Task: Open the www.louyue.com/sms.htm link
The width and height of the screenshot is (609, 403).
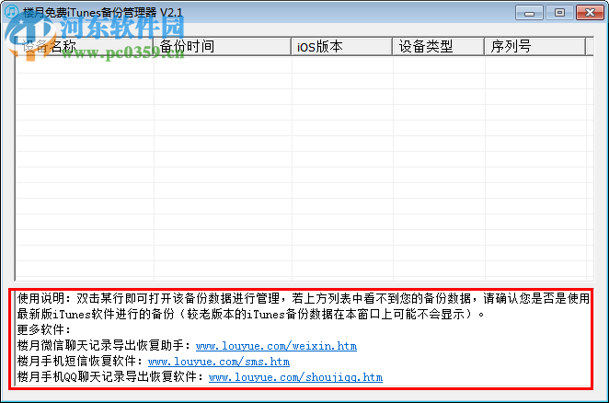Action: point(219,362)
